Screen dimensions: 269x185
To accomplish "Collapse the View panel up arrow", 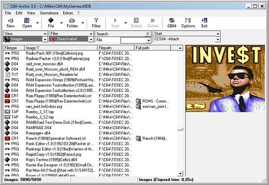I will coord(45,34).
